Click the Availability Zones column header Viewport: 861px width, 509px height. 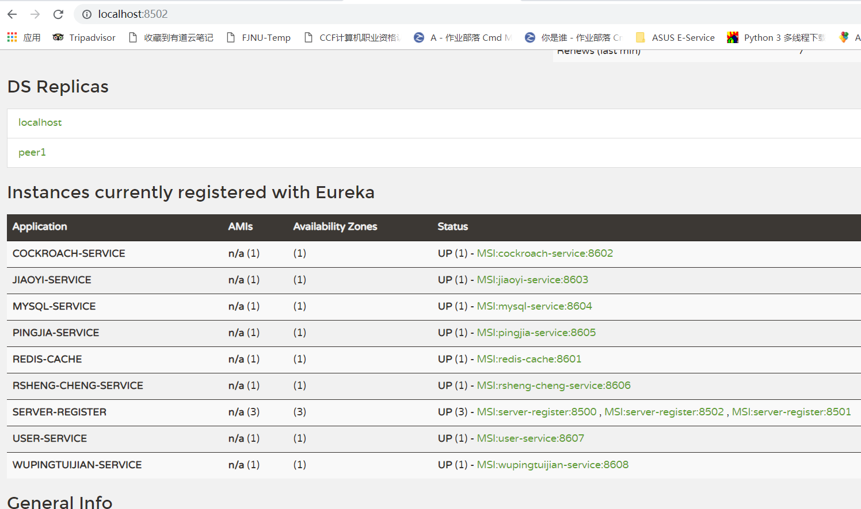335,227
